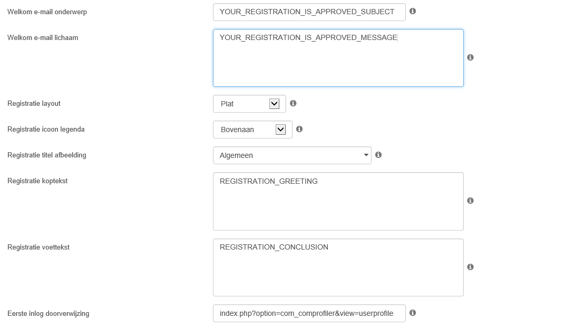Click the Eerste inlog doorverwijzing label
565x328 pixels.
[x=48, y=314]
